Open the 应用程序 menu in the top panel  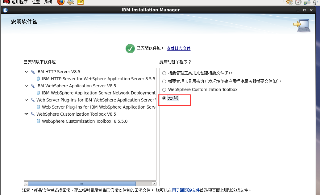pyautogui.click(x=19, y=2)
